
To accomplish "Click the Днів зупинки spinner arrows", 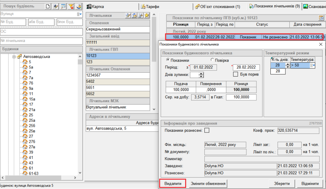I will tap(201, 74).
